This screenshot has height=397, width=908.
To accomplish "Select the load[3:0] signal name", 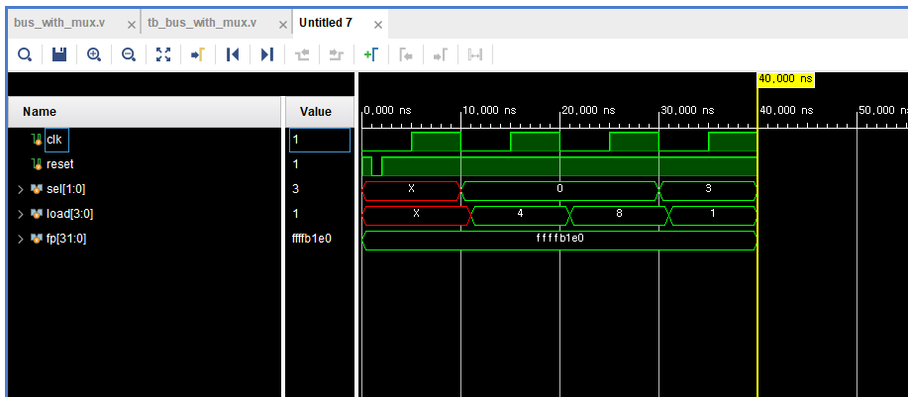I will pyautogui.click(x=69, y=214).
